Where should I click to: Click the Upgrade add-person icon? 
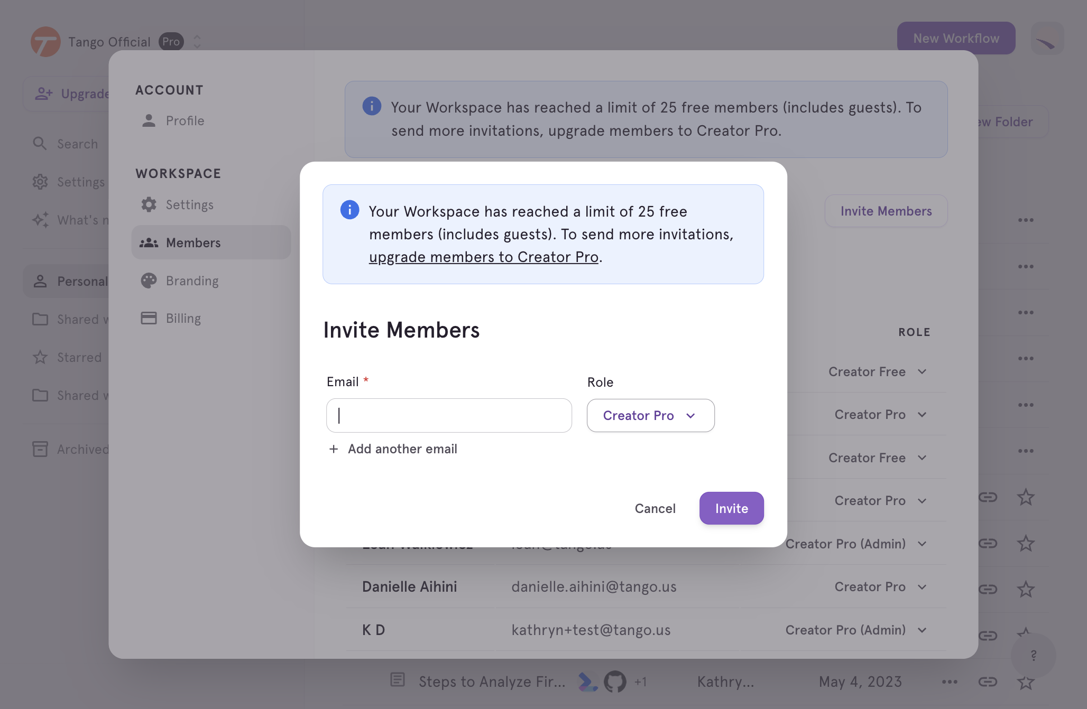[44, 94]
